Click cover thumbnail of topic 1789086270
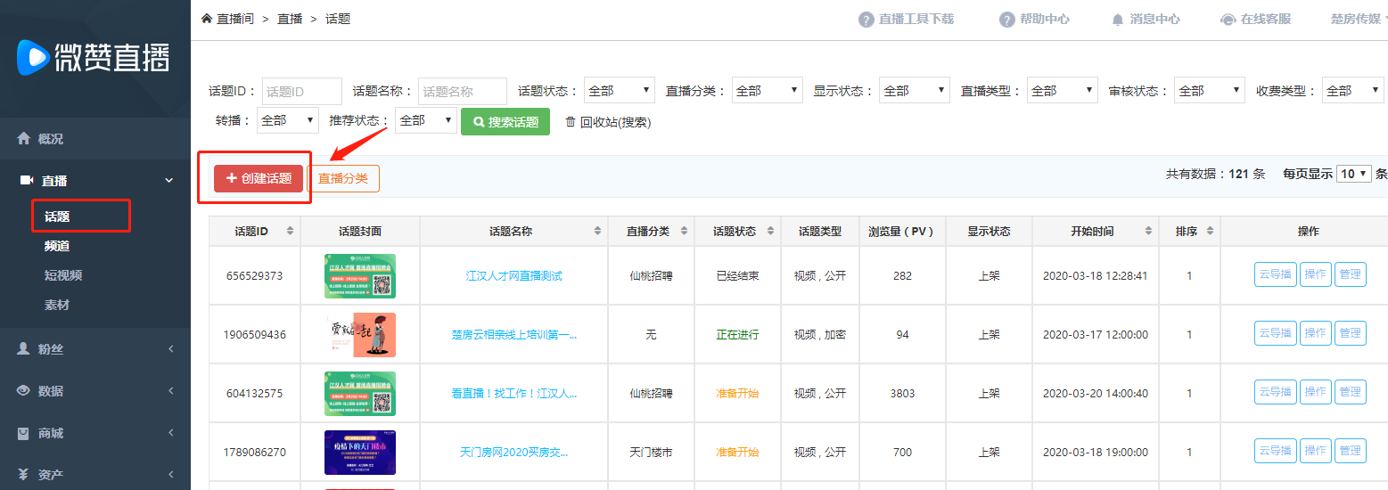Viewport: 1388px width, 490px height. (x=359, y=452)
